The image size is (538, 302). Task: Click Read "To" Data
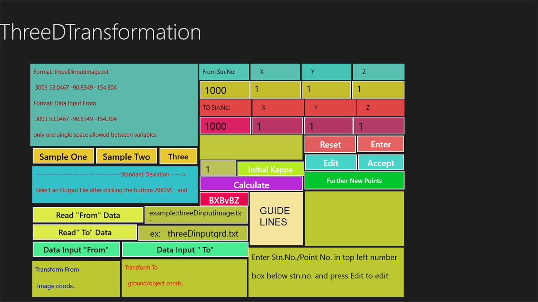(x=85, y=232)
